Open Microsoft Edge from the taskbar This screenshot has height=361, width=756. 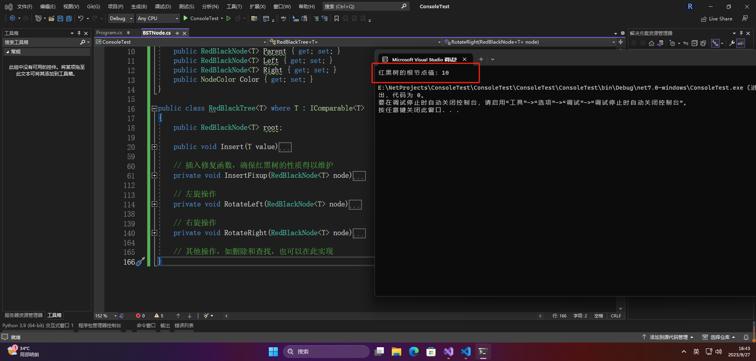click(413, 352)
